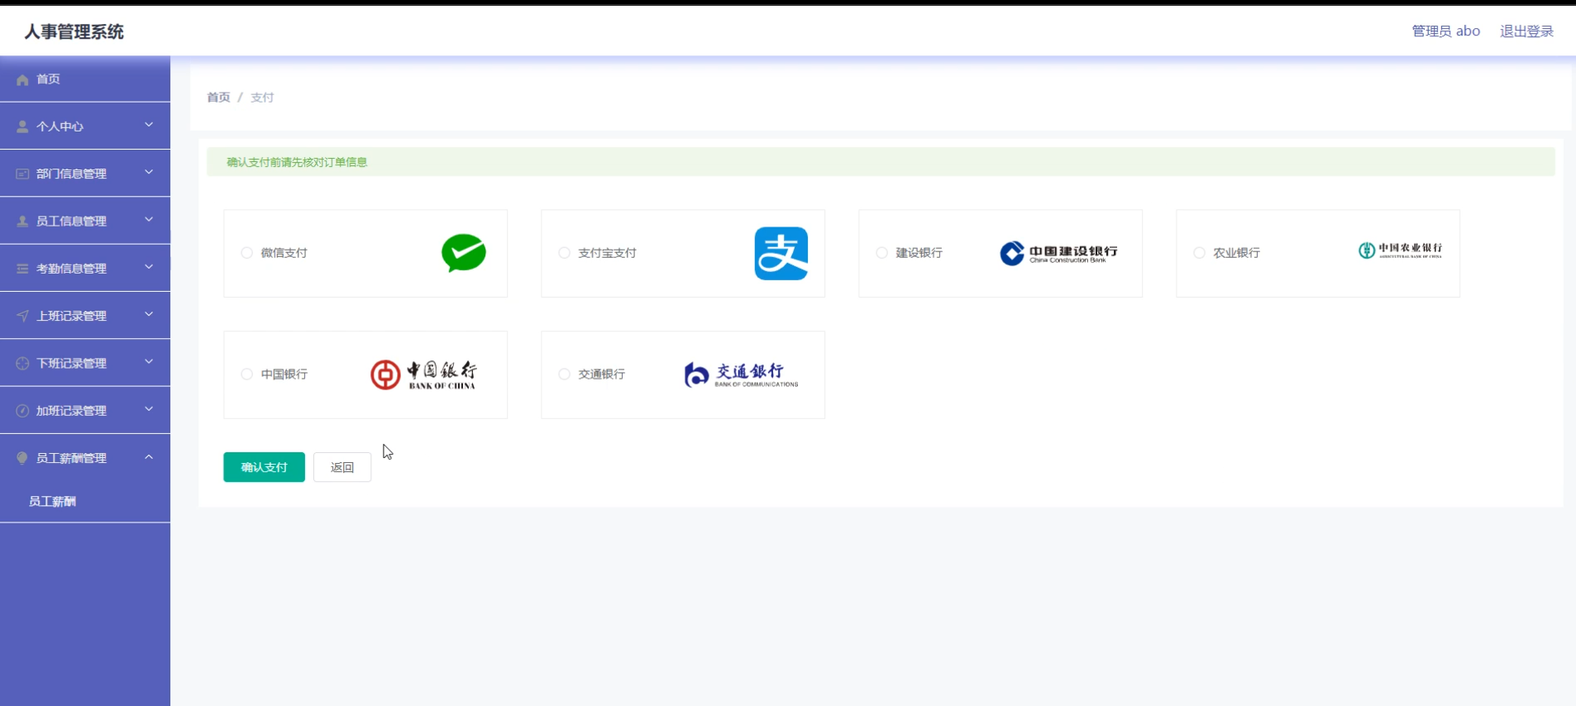Click the 返回 button
Screen dimensions: 1576x706
[x=342, y=467]
